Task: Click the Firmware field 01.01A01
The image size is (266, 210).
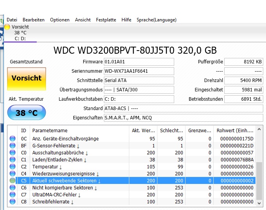Action: pyautogui.click(x=139, y=62)
